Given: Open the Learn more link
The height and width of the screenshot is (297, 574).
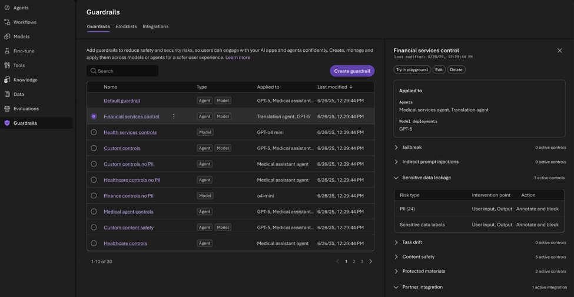Looking at the screenshot, I should click(238, 58).
